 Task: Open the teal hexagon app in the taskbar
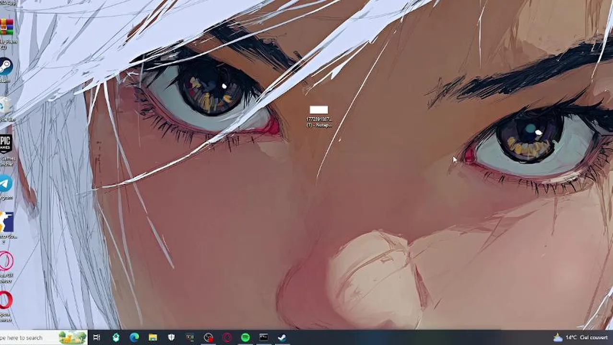(116, 338)
